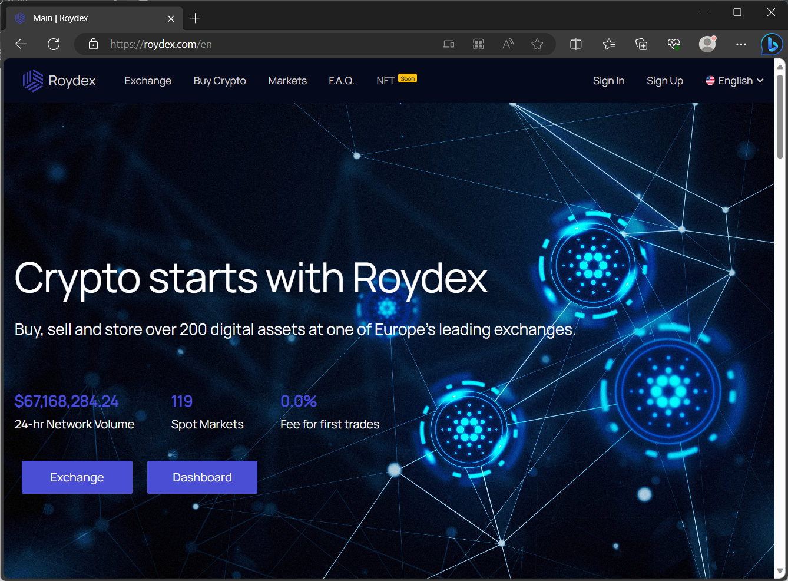
Task: Add page to favorites star icon
Action: click(x=537, y=44)
